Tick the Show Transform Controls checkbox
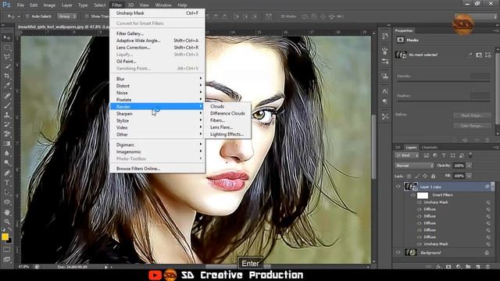Screen dimensions: 500x281 click(x=87, y=16)
